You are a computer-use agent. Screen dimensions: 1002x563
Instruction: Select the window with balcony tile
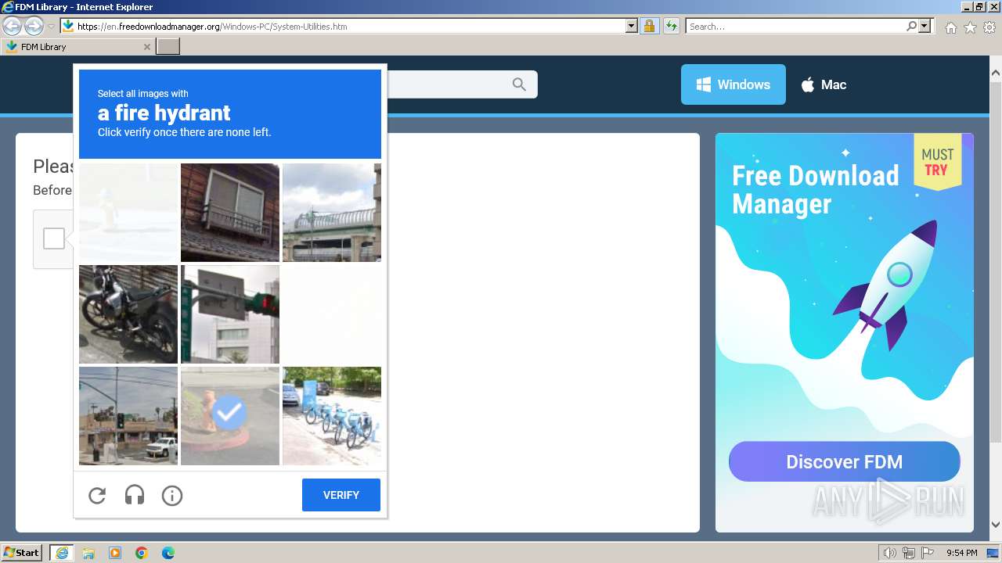point(230,213)
